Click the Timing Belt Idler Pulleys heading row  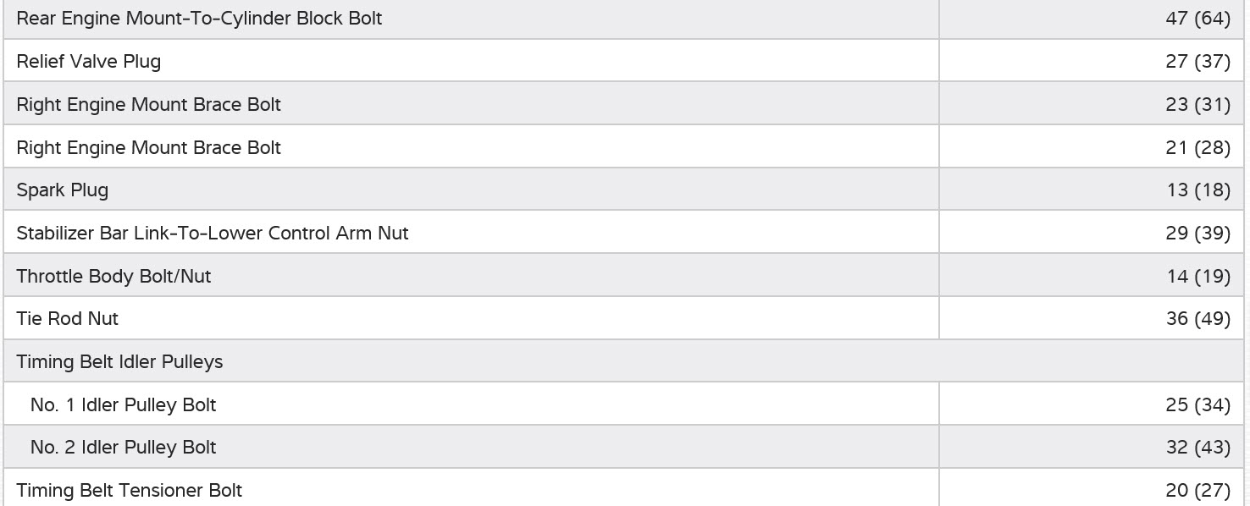(119, 361)
